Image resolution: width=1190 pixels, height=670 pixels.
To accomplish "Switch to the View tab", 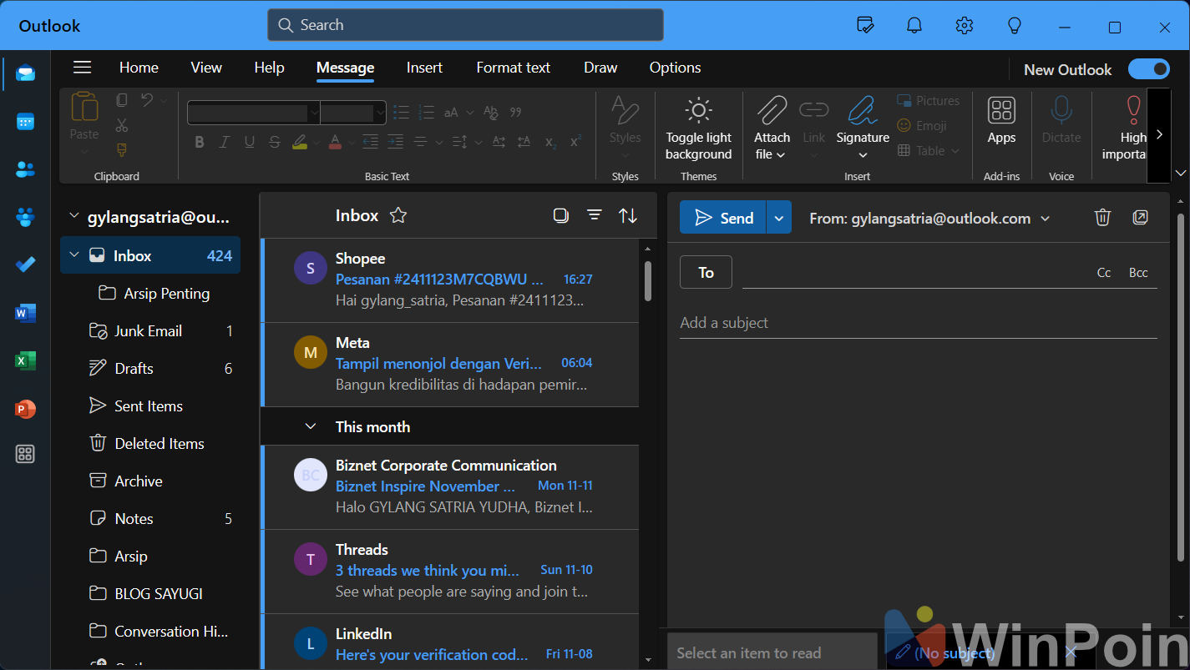I will pos(206,68).
